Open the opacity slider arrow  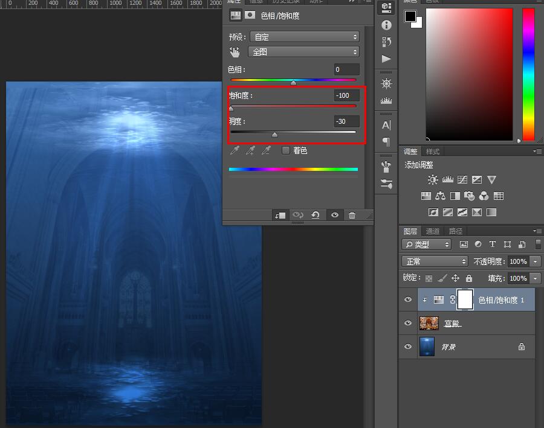[x=536, y=261]
